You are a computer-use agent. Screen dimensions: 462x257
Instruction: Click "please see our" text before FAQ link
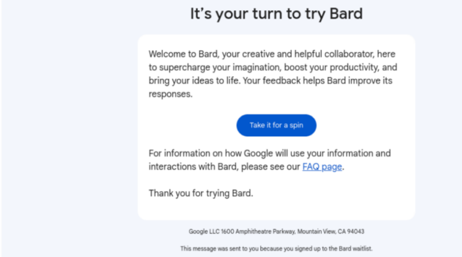click(271, 167)
